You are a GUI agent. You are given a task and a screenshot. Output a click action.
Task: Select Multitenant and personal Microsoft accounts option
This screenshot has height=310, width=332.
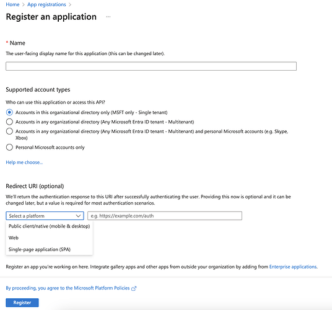tap(9, 131)
